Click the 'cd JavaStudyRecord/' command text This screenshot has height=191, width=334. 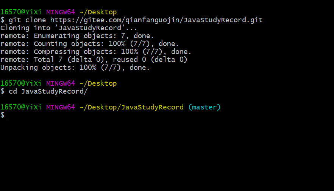(48, 91)
